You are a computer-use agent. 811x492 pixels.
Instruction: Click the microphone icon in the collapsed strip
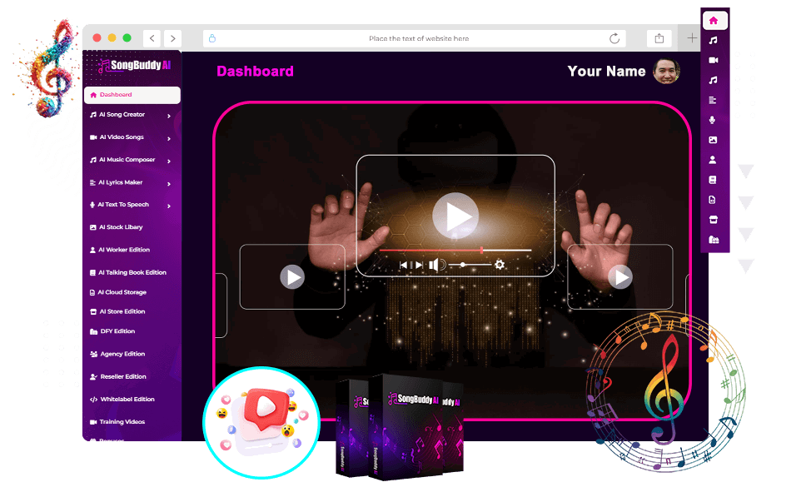pyautogui.click(x=713, y=120)
